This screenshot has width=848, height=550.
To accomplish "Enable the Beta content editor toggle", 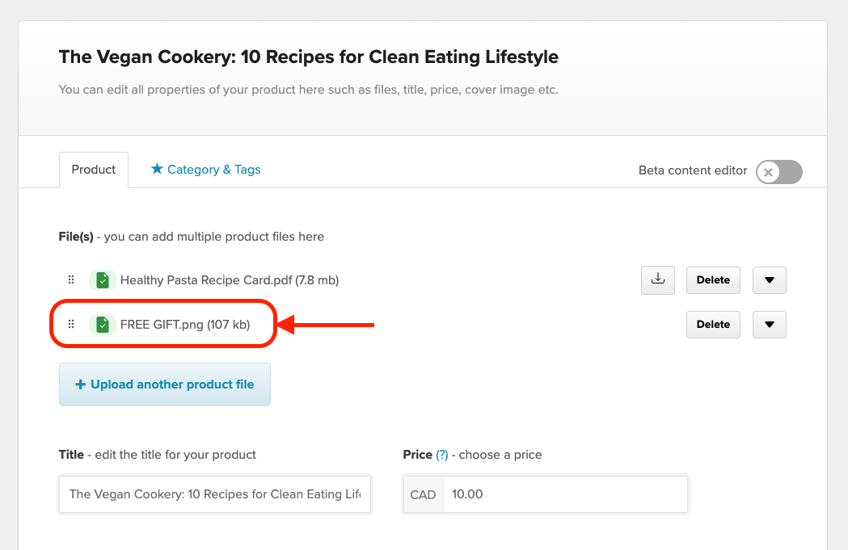I will click(778, 172).
